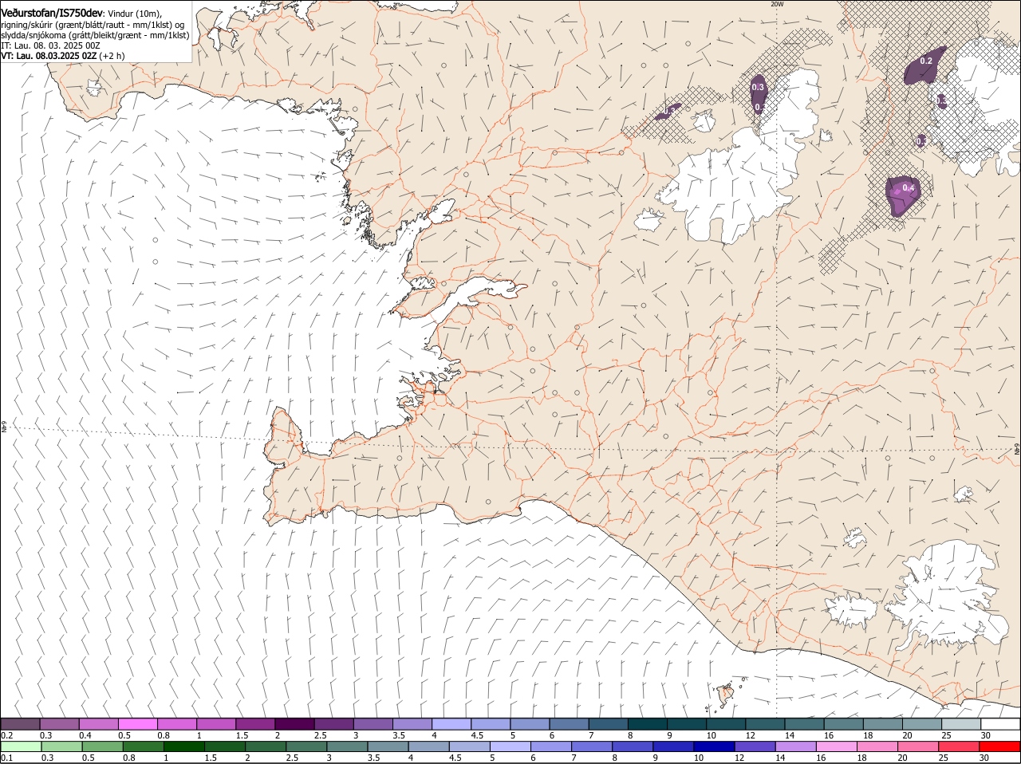The width and height of the screenshot is (1021, 764).
Task: Pick the mauve 0.3 swatch in the upper legend row
Action: tap(59, 723)
